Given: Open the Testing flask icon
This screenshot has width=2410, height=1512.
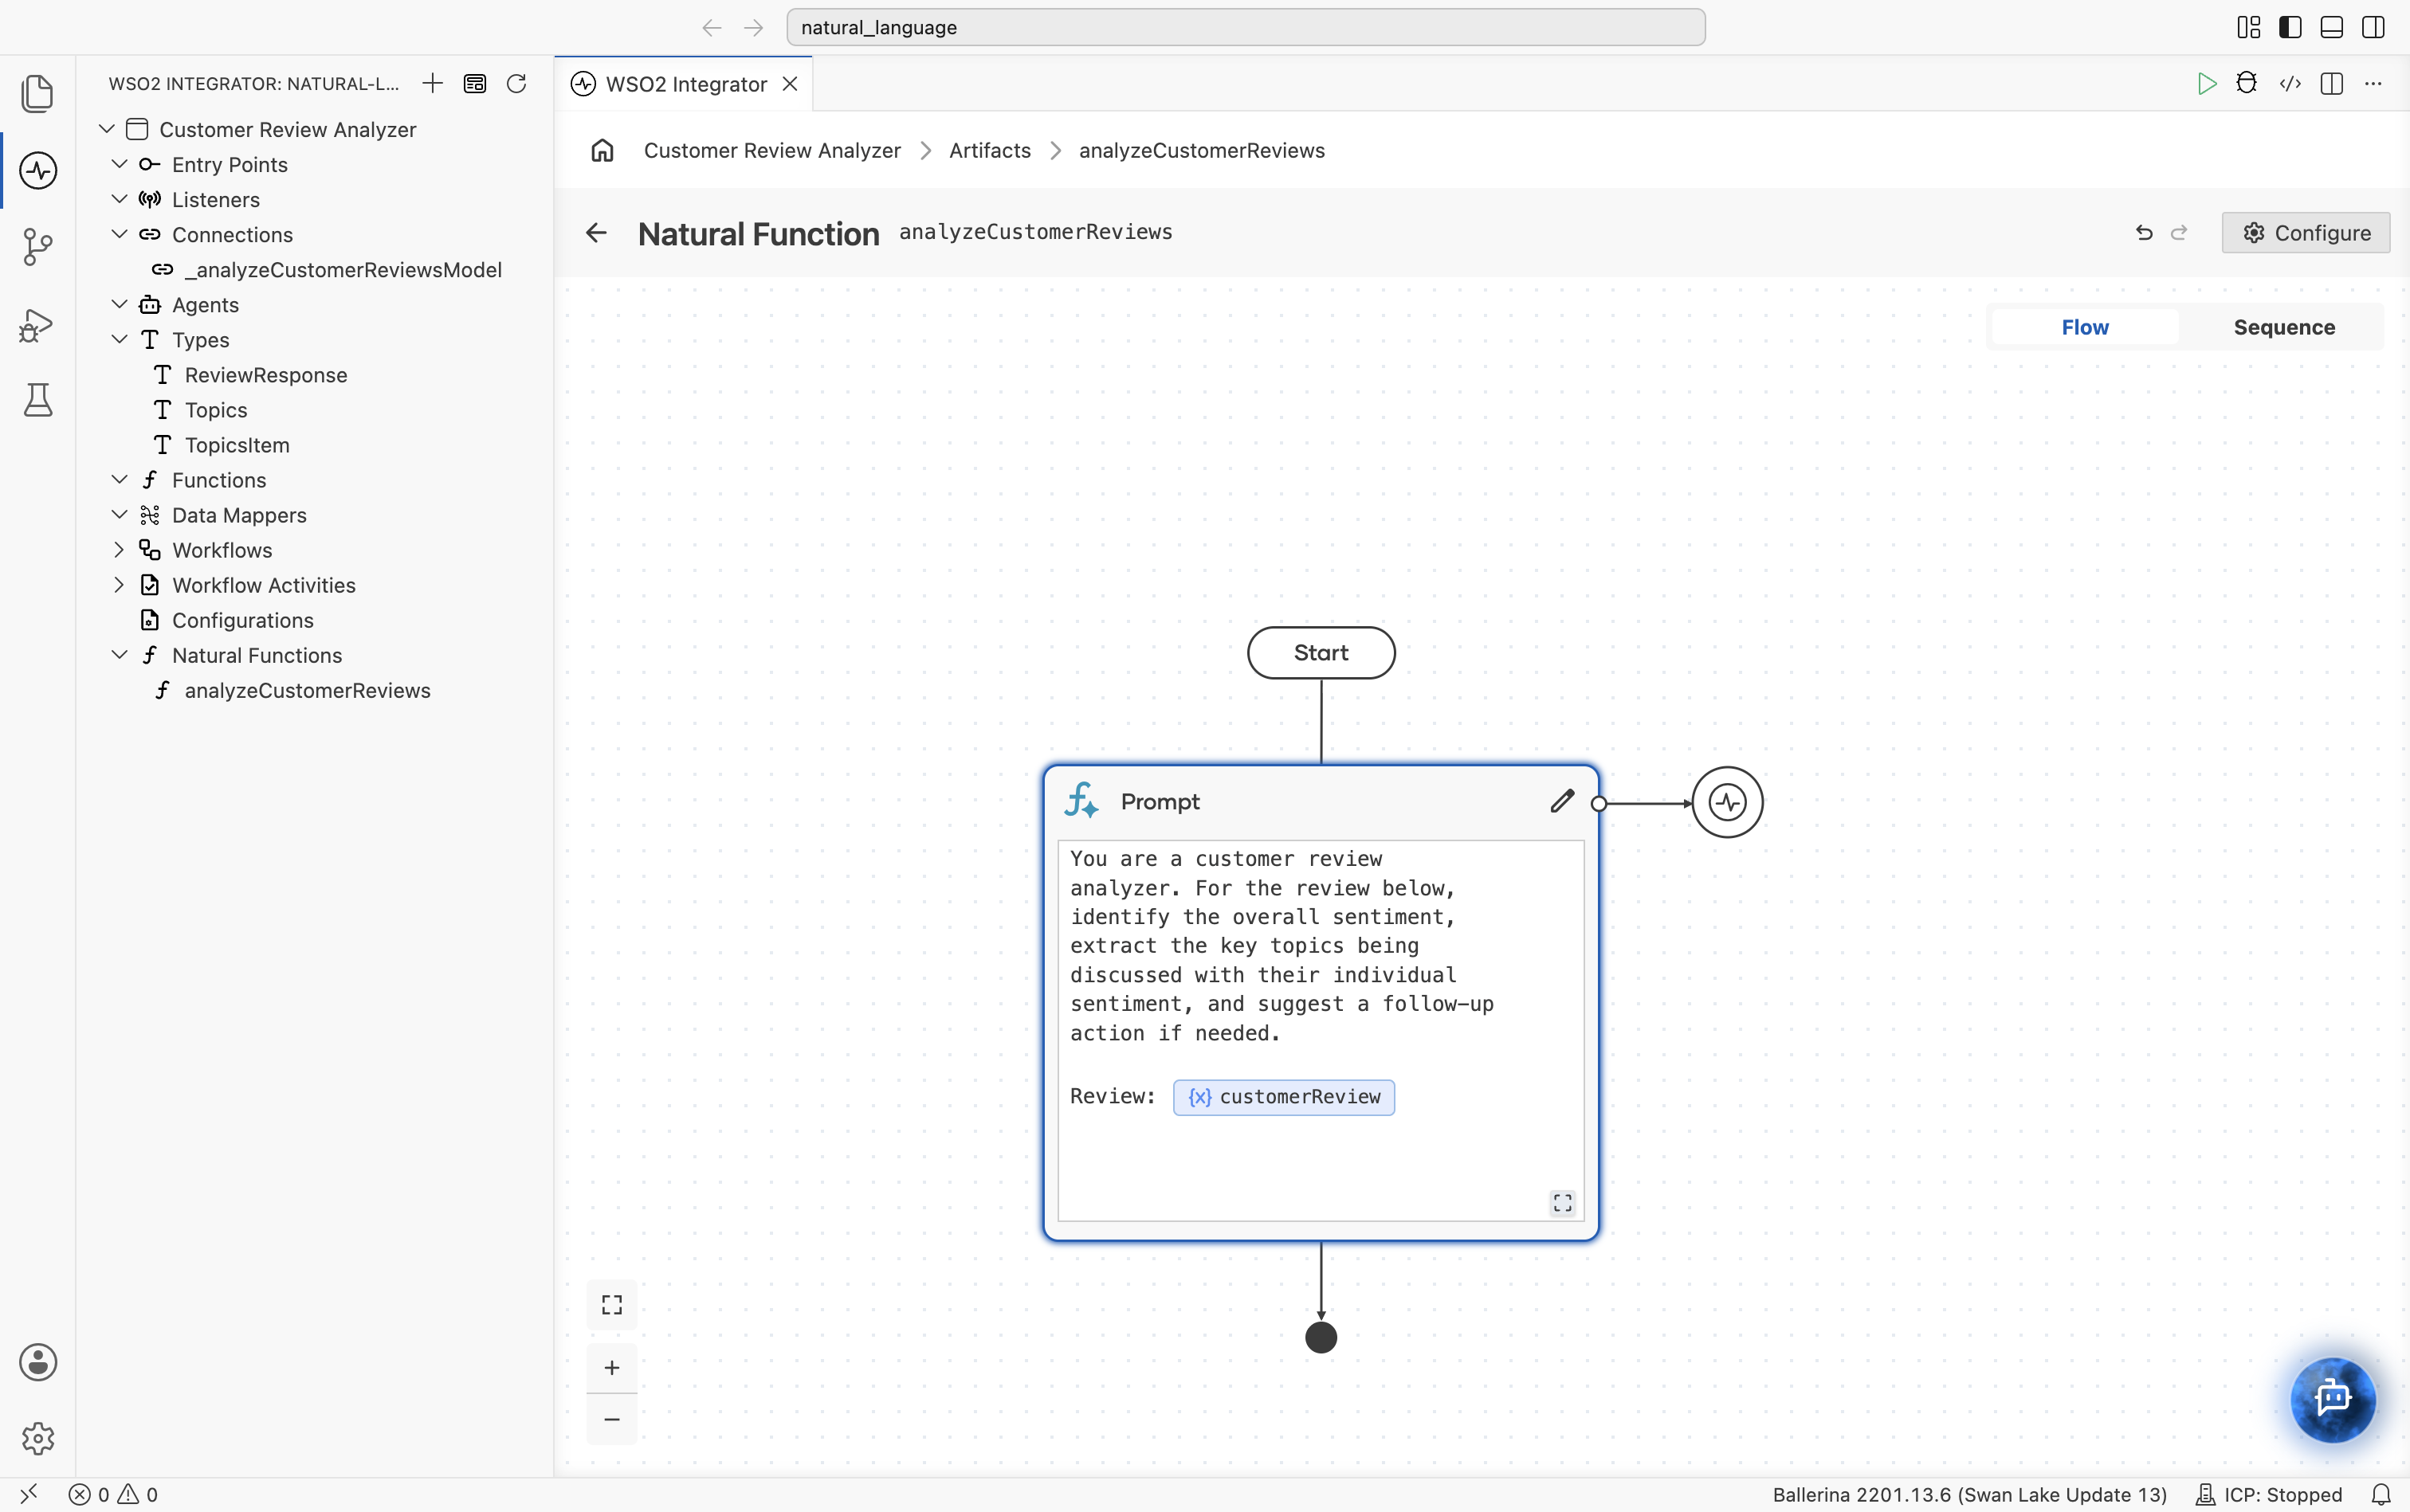Looking at the screenshot, I should pos(38,400).
